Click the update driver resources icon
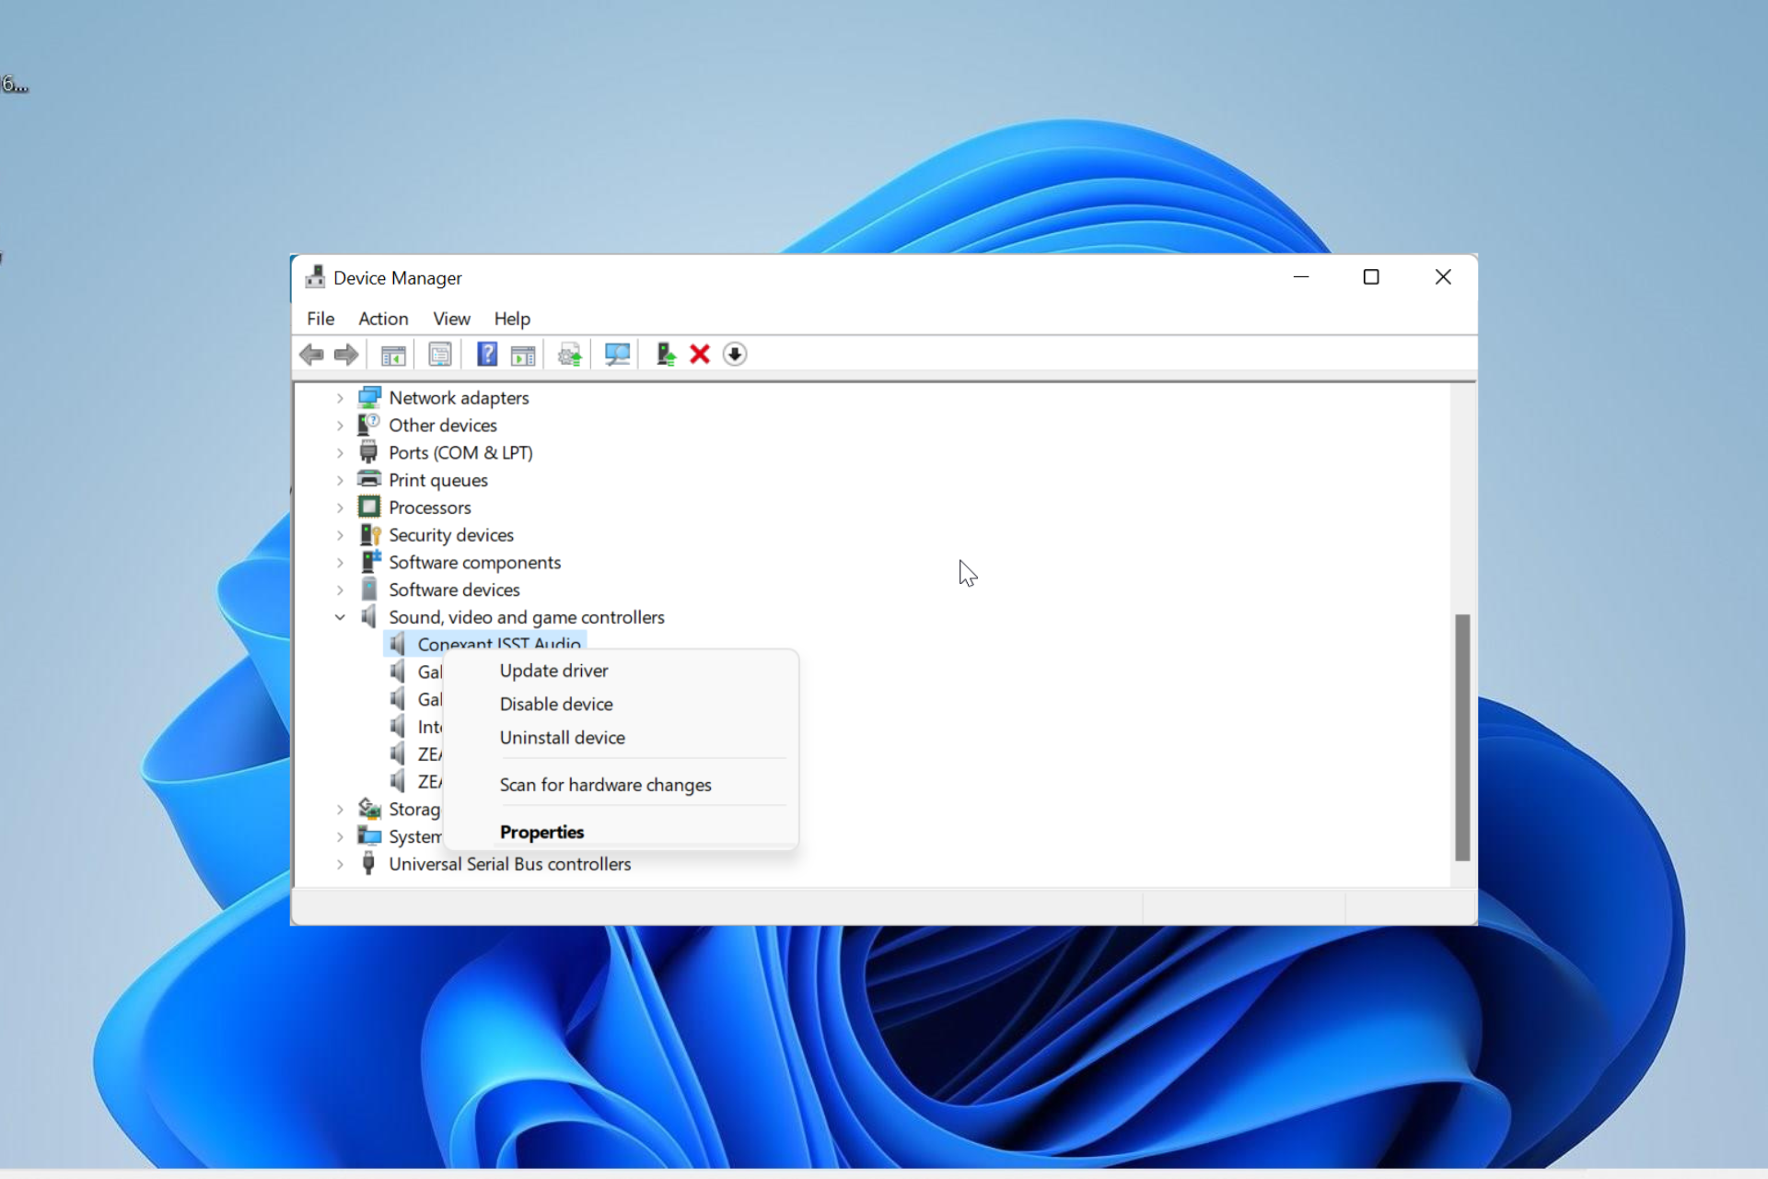 [570, 353]
